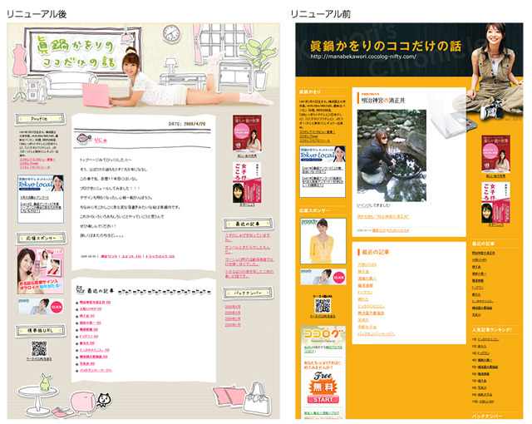
Task: Click the 続きを読む link under the photo
Action: pos(382,216)
